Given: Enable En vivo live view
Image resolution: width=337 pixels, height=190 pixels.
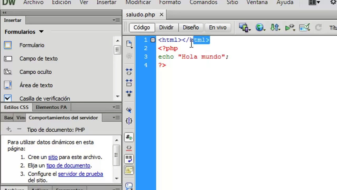Looking at the screenshot, I should tap(217, 27).
